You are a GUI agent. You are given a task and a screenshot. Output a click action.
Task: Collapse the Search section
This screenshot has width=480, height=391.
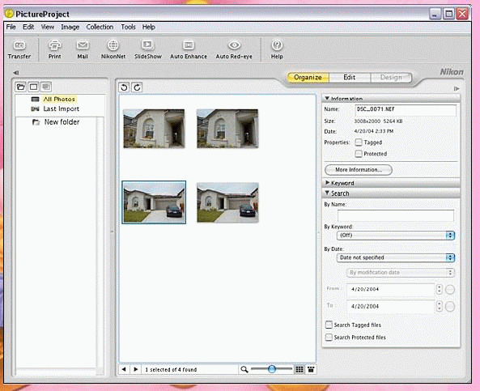point(327,193)
